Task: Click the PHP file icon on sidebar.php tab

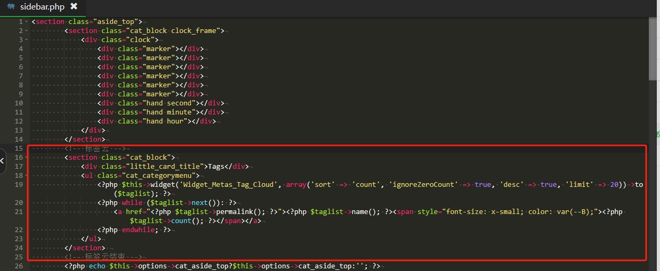Action: tap(11, 6)
